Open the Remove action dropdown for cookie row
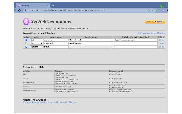This screenshot has height=114, width=182. [36, 47]
